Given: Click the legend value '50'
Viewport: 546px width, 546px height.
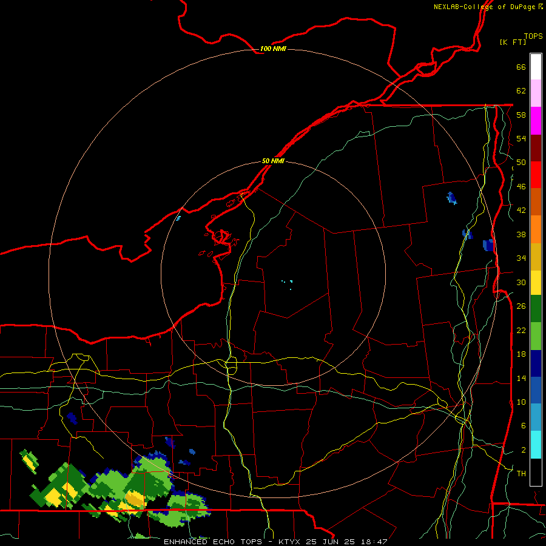Looking at the screenshot, I should [521, 163].
